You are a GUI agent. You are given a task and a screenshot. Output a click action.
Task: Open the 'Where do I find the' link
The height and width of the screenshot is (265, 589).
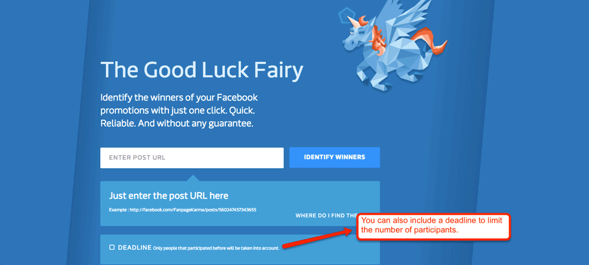pos(326,216)
